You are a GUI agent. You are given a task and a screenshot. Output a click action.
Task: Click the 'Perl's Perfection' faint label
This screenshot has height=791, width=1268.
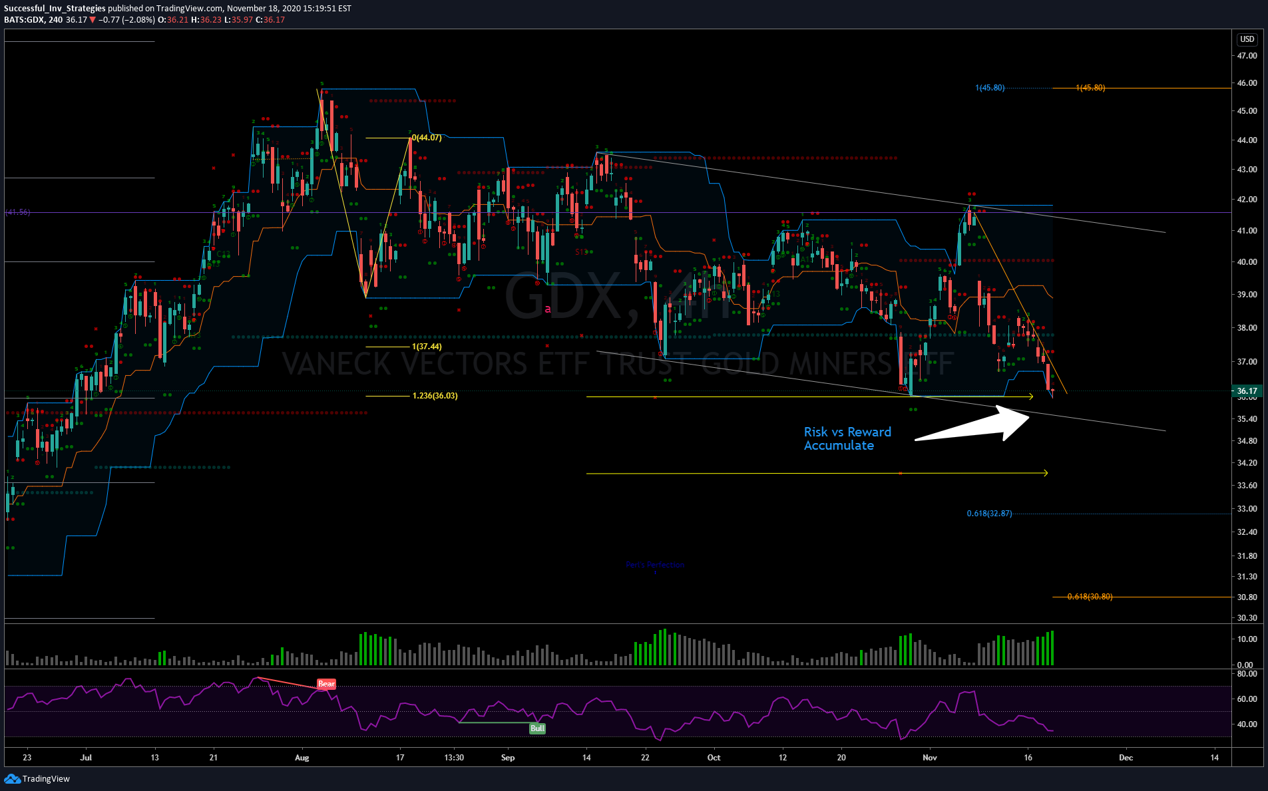(x=655, y=565)
